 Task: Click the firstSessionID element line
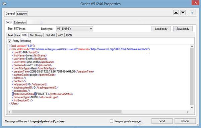tap(22, 100)
